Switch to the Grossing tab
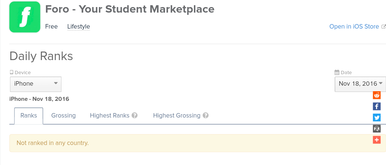 point(63,116)
